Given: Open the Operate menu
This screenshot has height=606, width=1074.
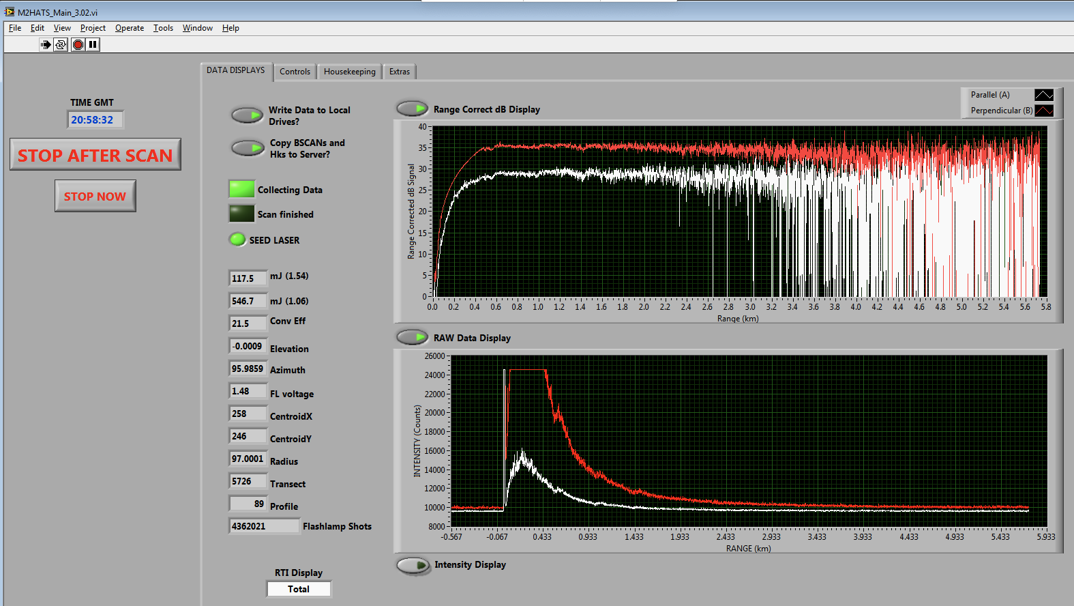Looking at the screenshot, I should [130, 28].
